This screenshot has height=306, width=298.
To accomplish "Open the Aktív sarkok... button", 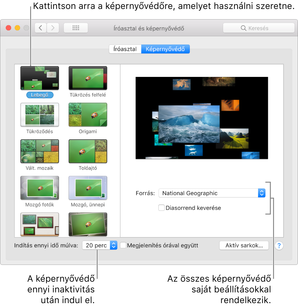I will [x=244, y=245].
